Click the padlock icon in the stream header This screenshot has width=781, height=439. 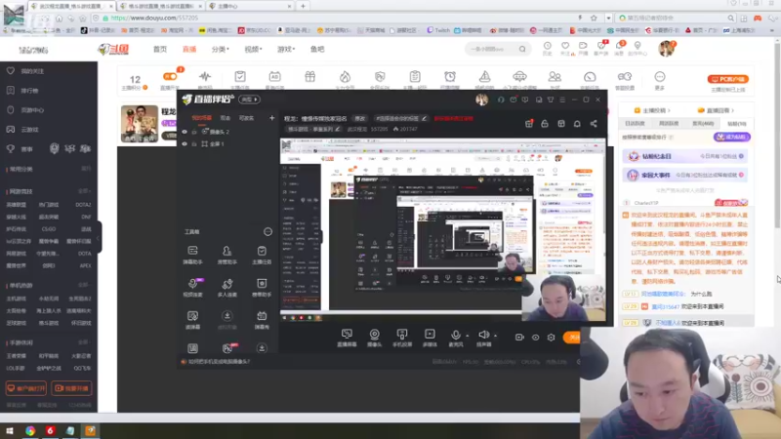point(545,124)
